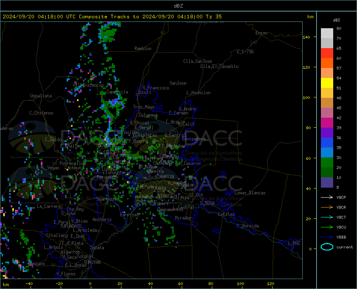Click the green VBCU arrow legend icon
The height and width of the screenshot is (289, 357).
coord(327,227)
